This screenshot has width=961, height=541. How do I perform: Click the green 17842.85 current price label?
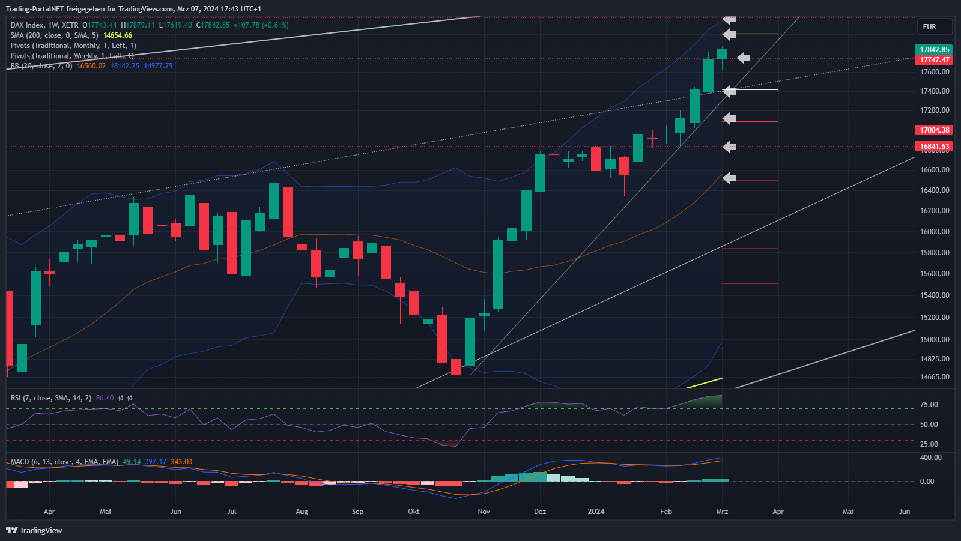(x=935, y=50)
